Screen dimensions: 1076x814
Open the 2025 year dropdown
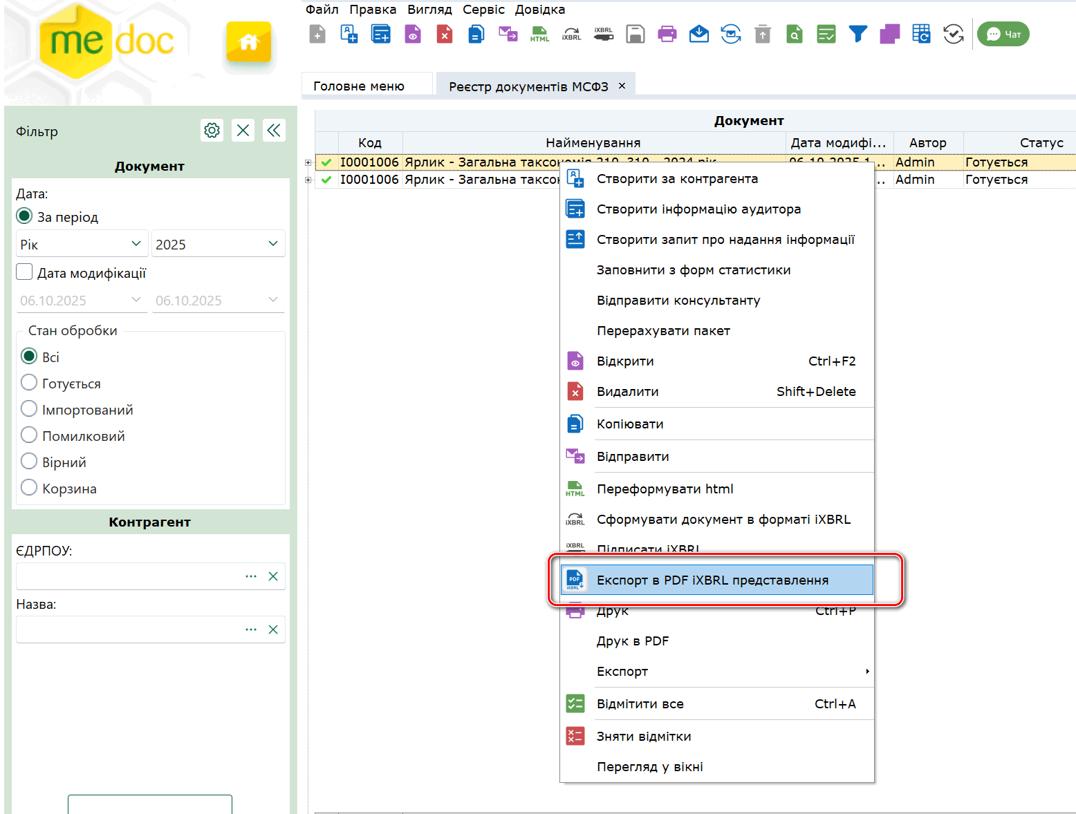tap(218, 244)
